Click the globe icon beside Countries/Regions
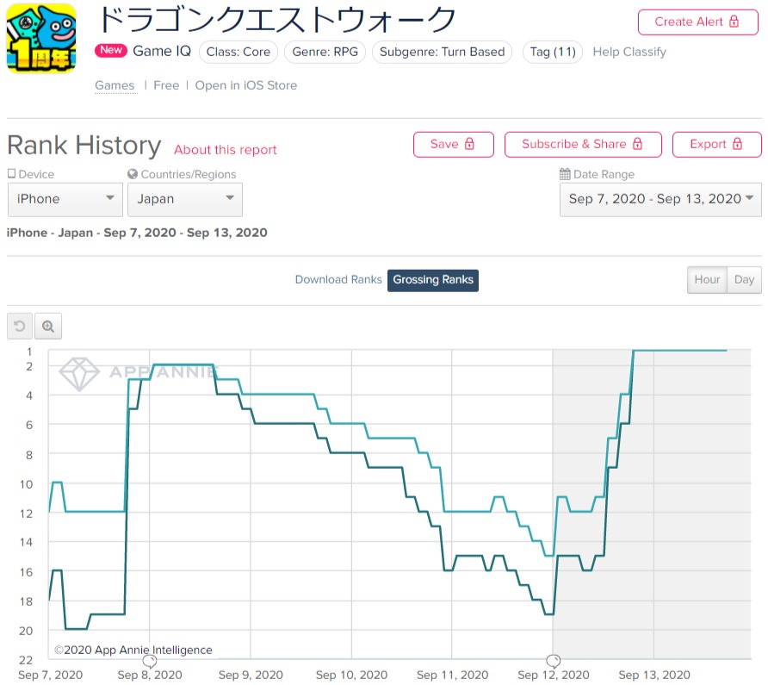 pos(133,174)
